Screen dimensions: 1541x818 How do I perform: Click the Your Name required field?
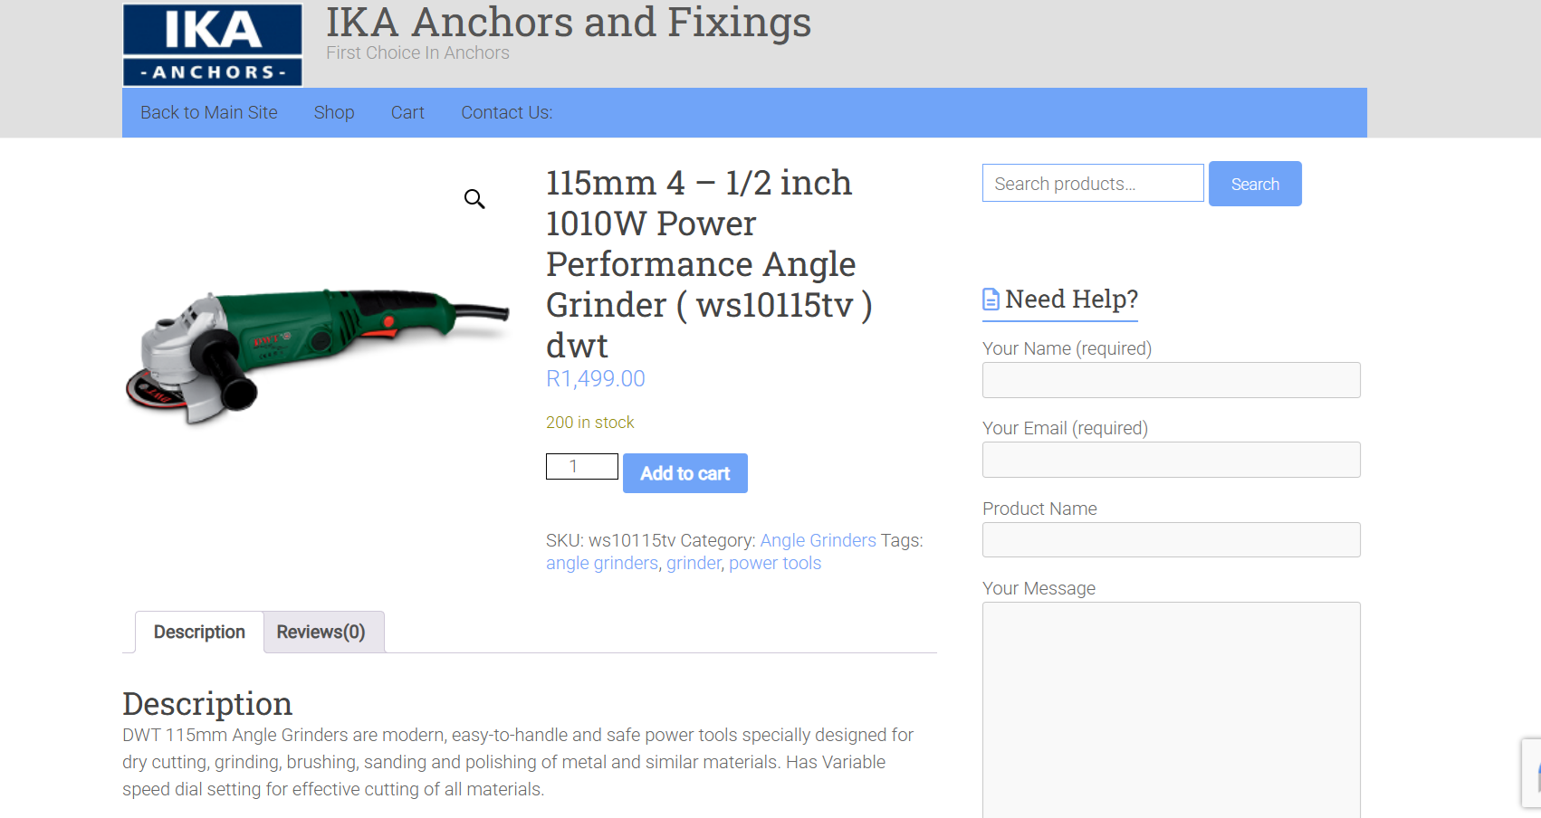pos(1172,380)
